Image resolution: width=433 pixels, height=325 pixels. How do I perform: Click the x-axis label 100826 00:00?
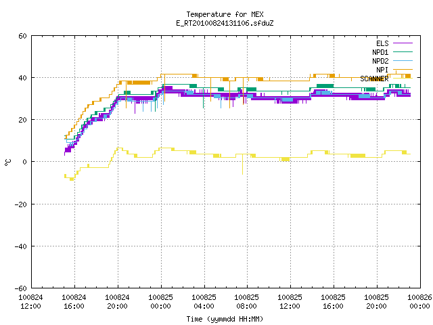coord(419,302)
